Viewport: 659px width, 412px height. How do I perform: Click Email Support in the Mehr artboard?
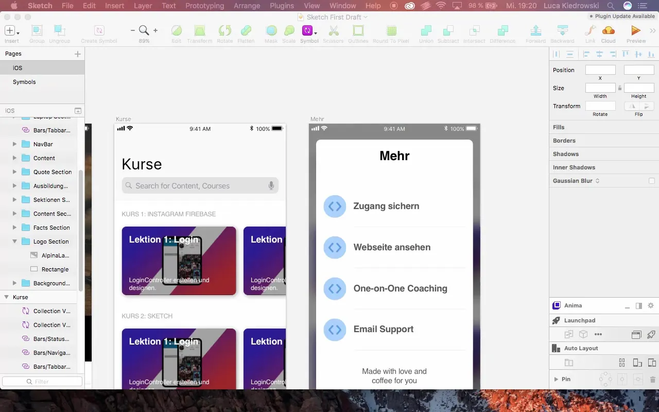click(383, 329)
